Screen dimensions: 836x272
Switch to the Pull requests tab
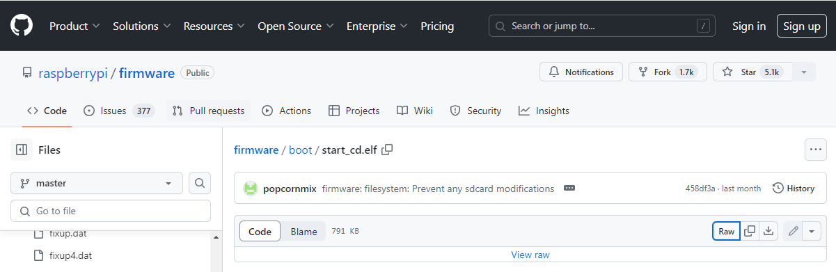[208, 111]
